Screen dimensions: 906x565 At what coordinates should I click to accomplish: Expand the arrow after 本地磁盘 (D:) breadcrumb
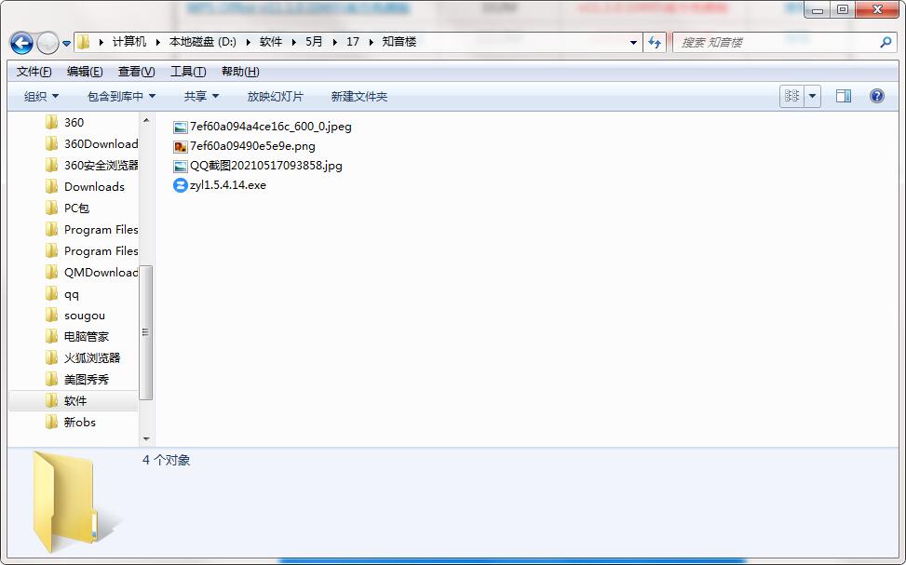pyautogui.click(x=248, y=42)
